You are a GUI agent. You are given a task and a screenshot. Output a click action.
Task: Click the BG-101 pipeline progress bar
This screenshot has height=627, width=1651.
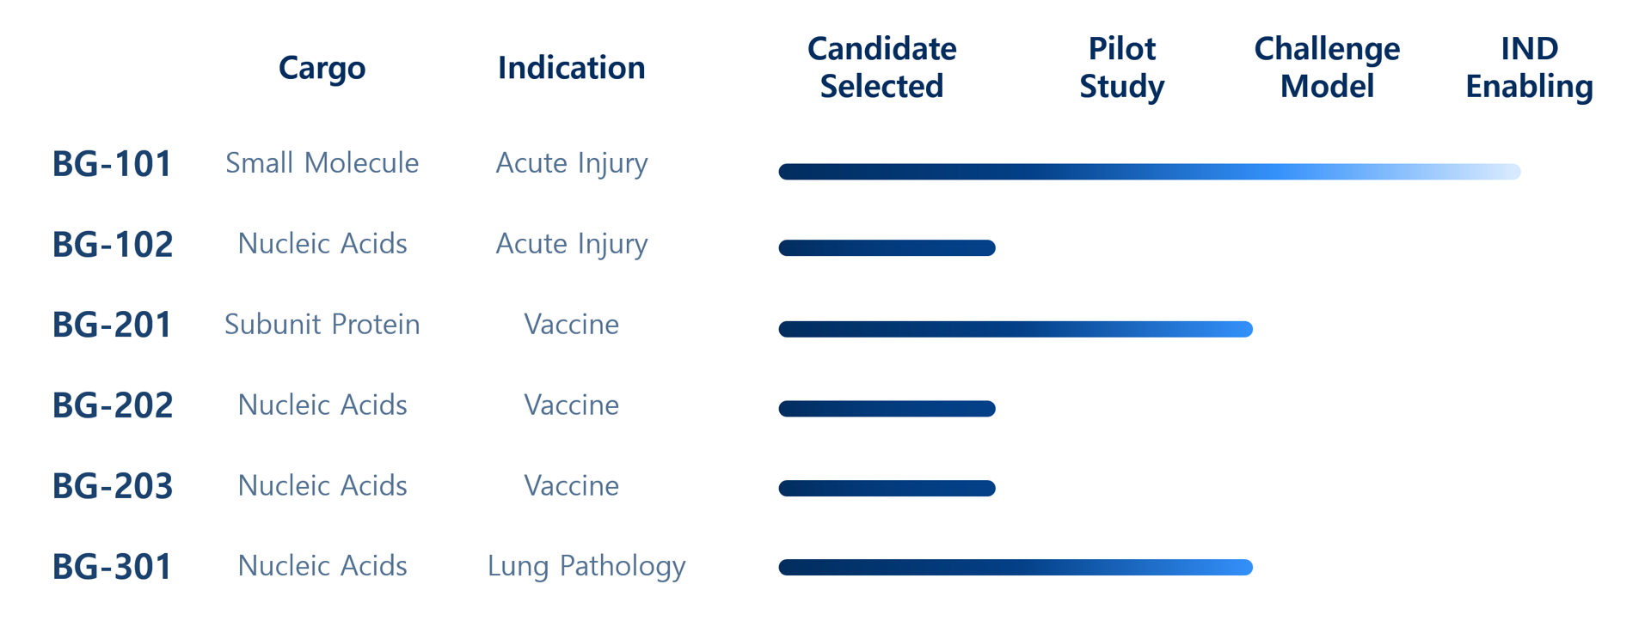click(x=1149, y=172)
